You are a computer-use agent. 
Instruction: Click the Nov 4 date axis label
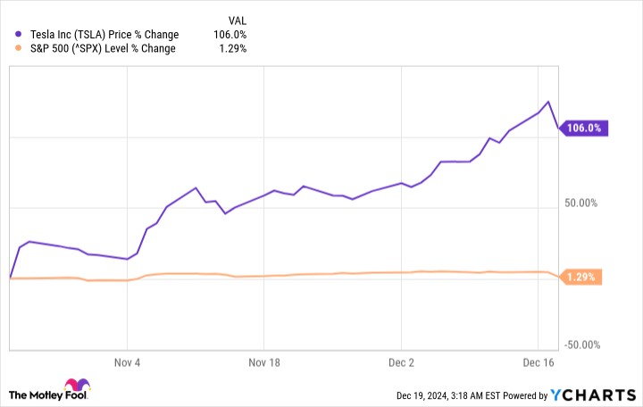[x=127, y=362]
